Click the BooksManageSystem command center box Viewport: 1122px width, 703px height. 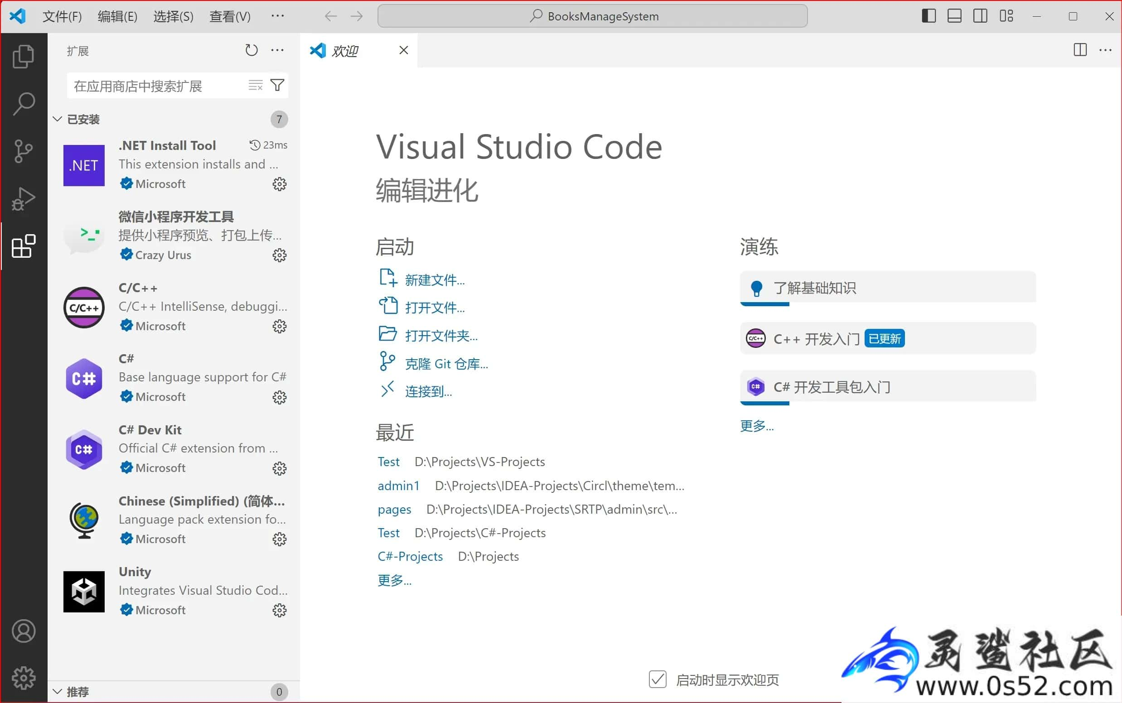592,16
